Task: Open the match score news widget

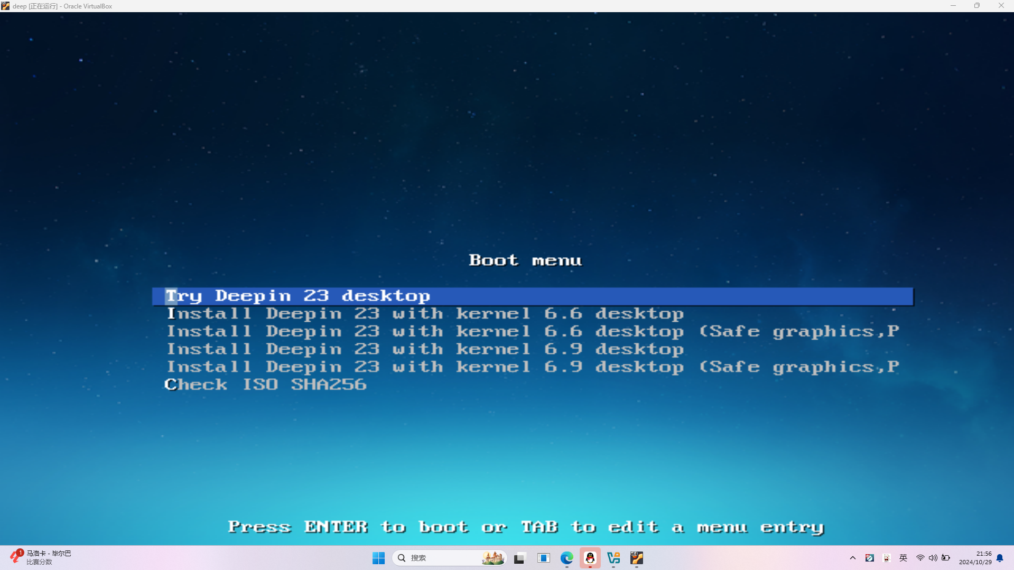Action: (41, 558)
